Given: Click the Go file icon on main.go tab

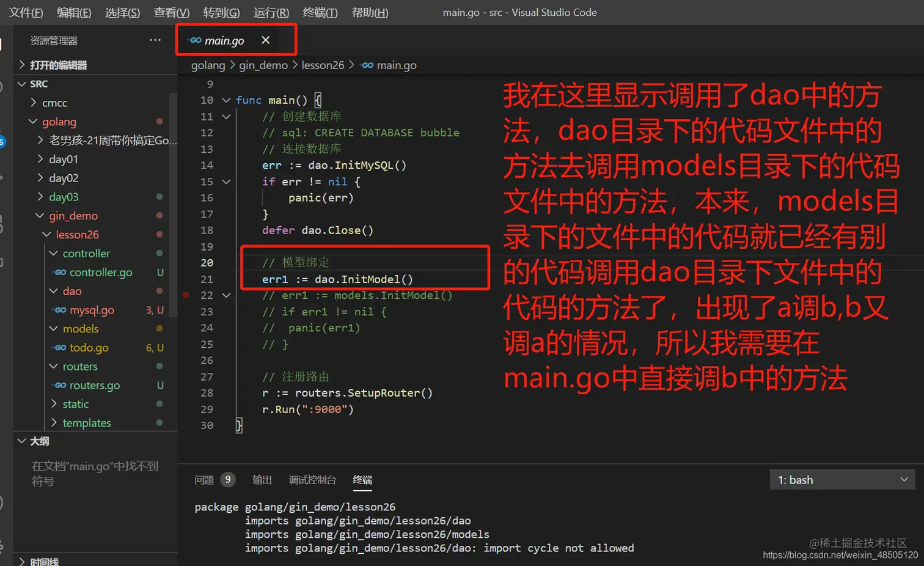Looking at the screenshot, I should 195,40.
